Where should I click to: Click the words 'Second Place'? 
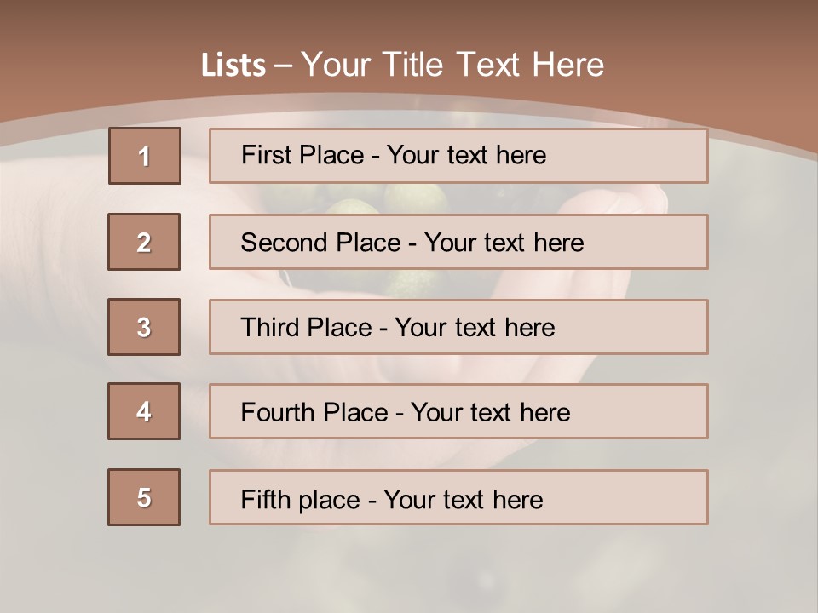click(320, 243)
